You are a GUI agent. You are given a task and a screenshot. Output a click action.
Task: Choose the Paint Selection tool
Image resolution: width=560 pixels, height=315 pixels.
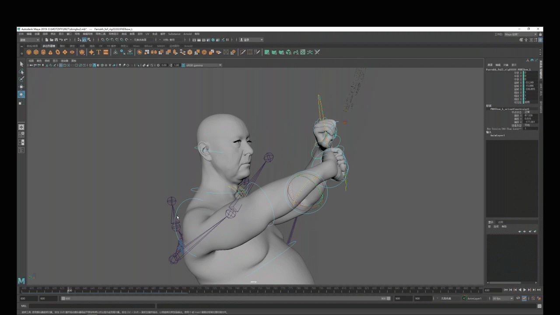pos(21,79)
